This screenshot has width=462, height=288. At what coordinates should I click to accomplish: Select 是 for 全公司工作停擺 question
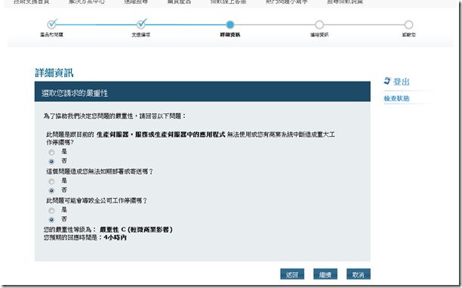51,210
